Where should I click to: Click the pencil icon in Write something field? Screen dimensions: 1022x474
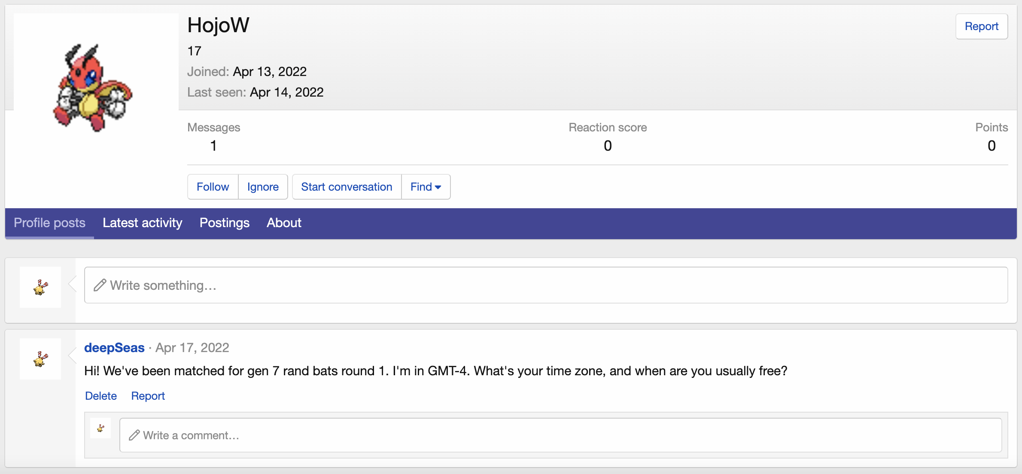(x=100, y=285)
